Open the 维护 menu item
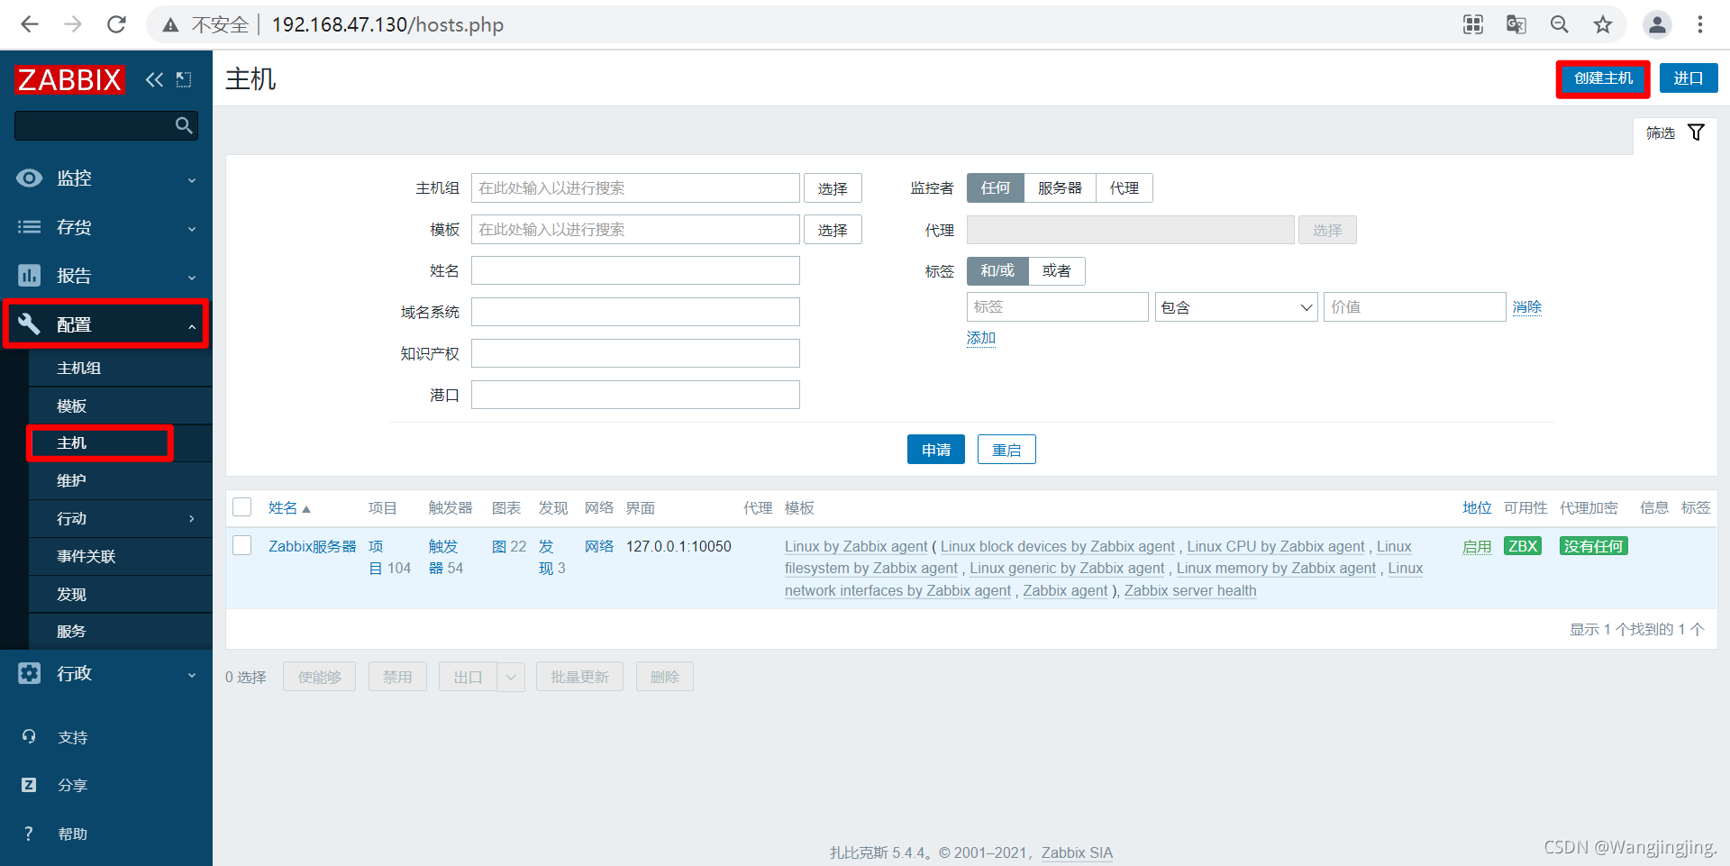The height and width of the screenshot is (866, 1730). 121,480
